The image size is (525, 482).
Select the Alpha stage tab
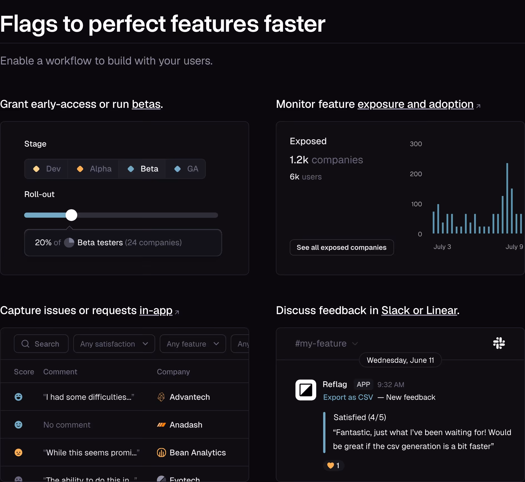point(93,169)
